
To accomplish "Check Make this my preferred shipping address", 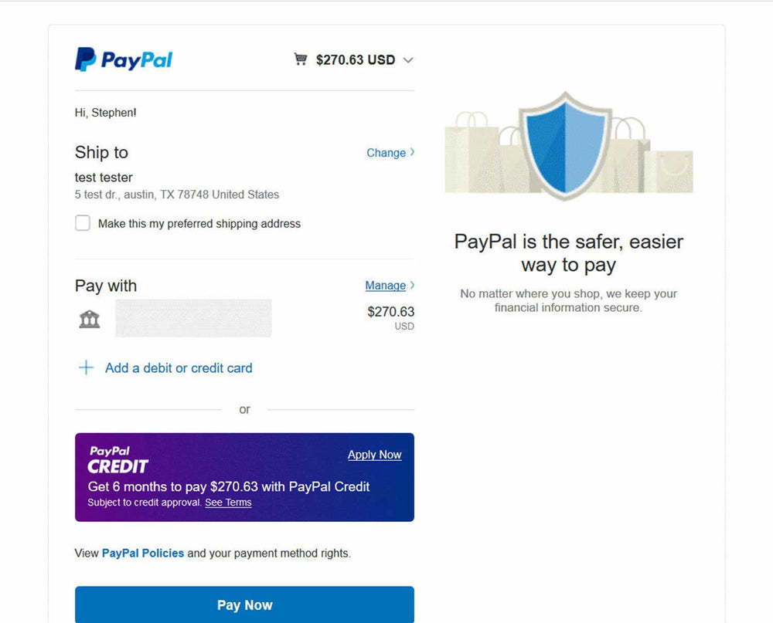I will tap(83, 223).
